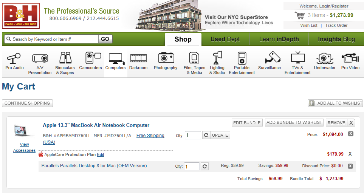Click ADD ALL TO WISHLIST button
Screen dimensions: 364x193
tap(335, 103)
